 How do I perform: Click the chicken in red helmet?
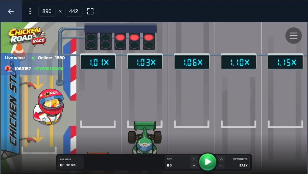tap(49, 107)
